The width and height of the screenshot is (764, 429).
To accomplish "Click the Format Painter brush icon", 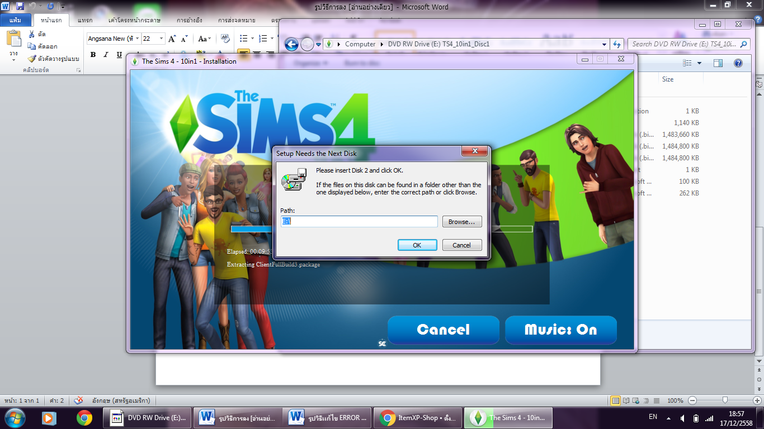I will click(x=32, y=59).
